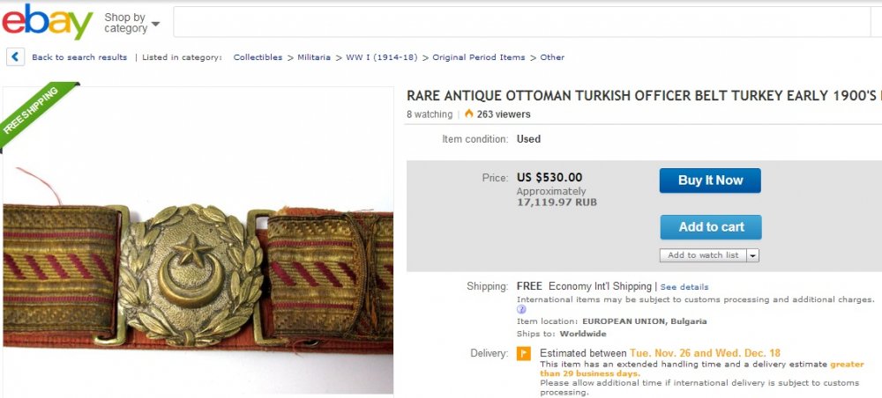Go back to search results link
This screenshot has width=882, height=398.
[79, 57]
